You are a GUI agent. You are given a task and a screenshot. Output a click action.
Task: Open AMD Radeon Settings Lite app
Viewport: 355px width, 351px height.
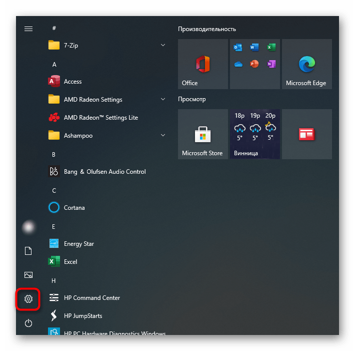click(106, 118)
